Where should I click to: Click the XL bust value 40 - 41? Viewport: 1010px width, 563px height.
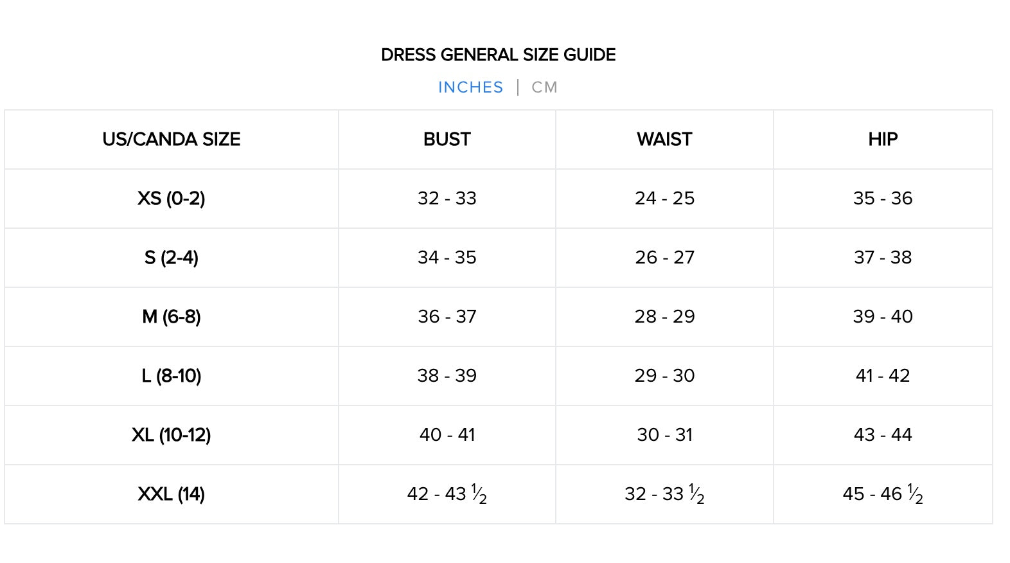coord(447,435)
